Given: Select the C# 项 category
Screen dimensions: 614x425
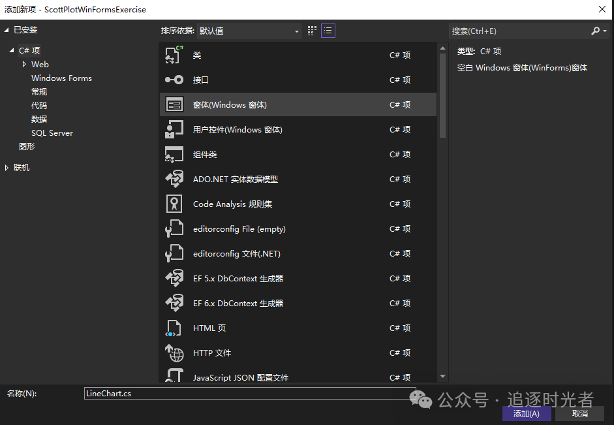Looking at the screenshot, I should click(x=29, y=50).
